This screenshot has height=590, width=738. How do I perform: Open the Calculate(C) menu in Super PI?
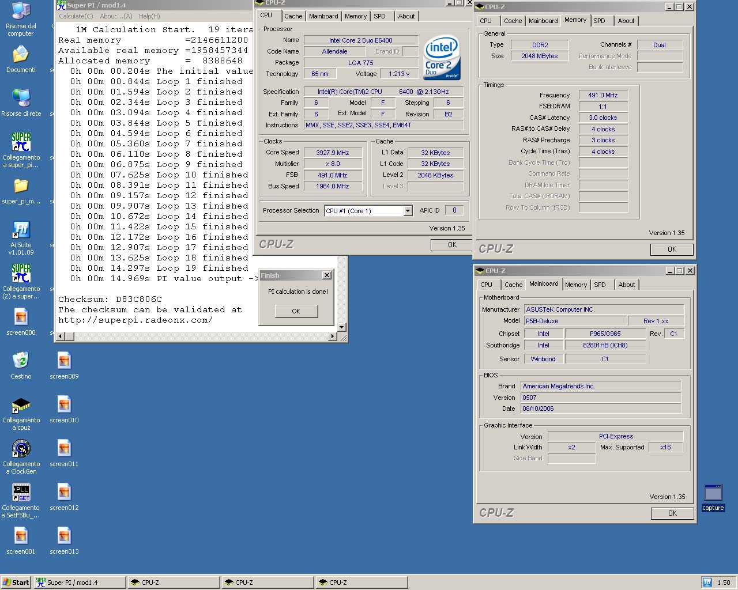76,16
